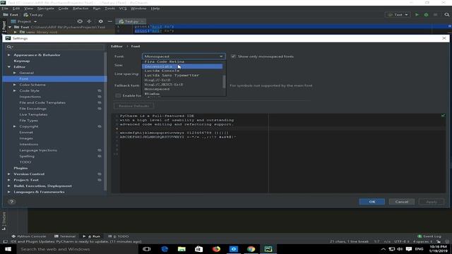Click the green checkmark inspection icon in preview

point(443,116)
